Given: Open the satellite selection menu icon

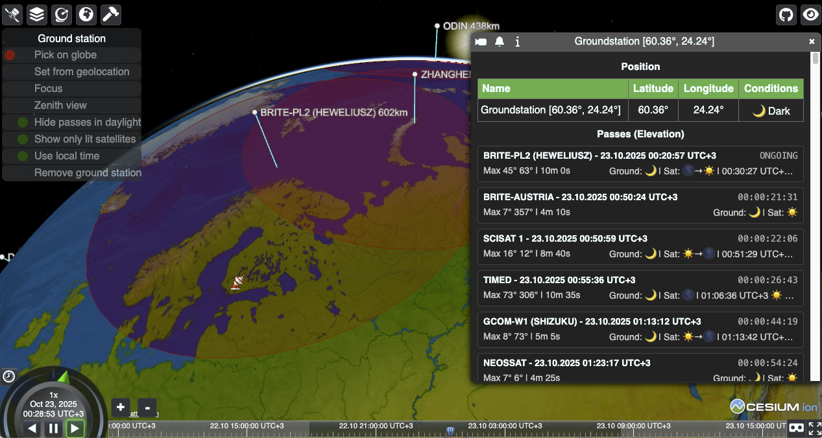Looking at the screenshot, I should pyautogui.click(x=13, y=14).
